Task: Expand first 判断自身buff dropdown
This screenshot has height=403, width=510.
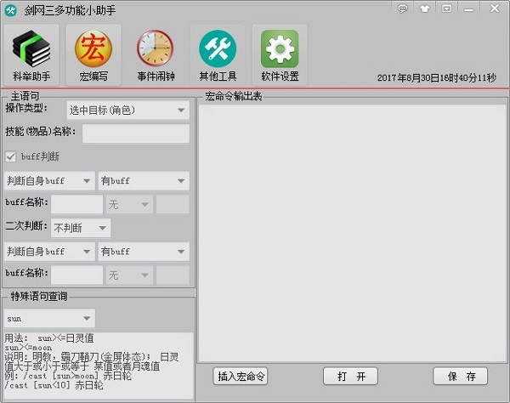Action: [x=49, y=181]
